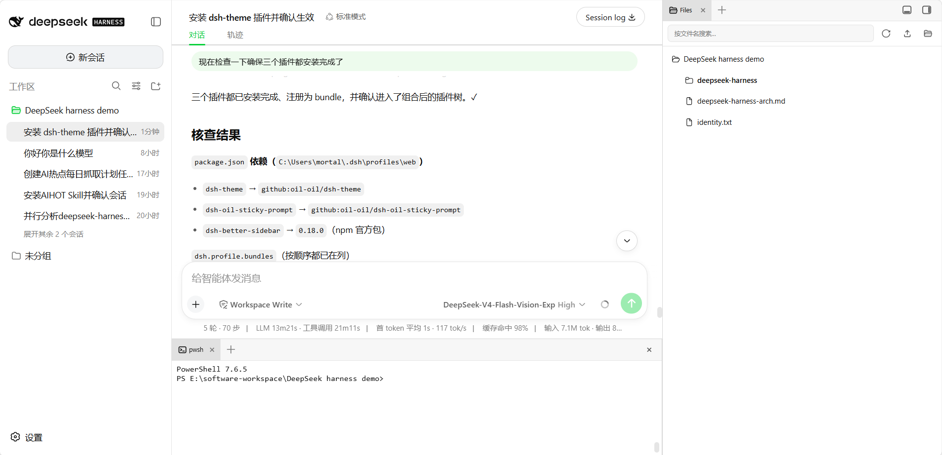This screenshot has height=455, width=942.
Task: Add a new workspace folder icon
Action: (x=156, y=86)
